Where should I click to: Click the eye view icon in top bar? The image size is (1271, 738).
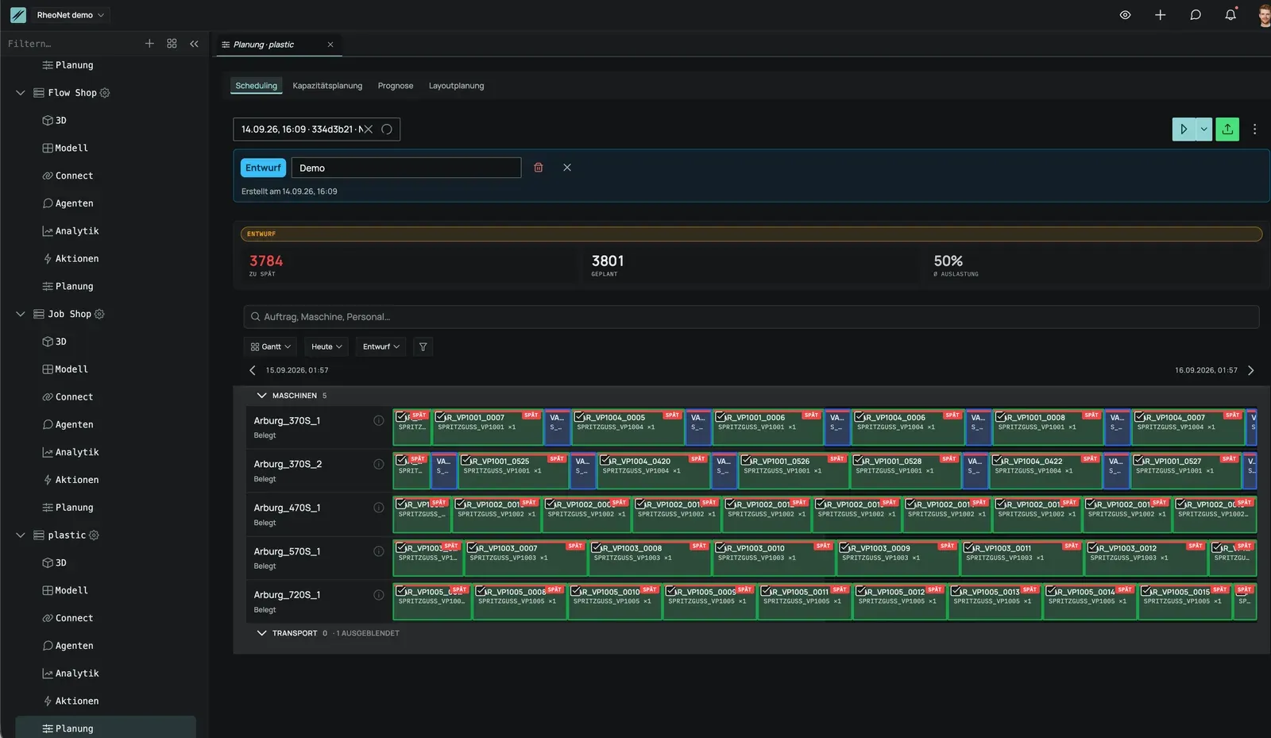(x=1125, y=15)
